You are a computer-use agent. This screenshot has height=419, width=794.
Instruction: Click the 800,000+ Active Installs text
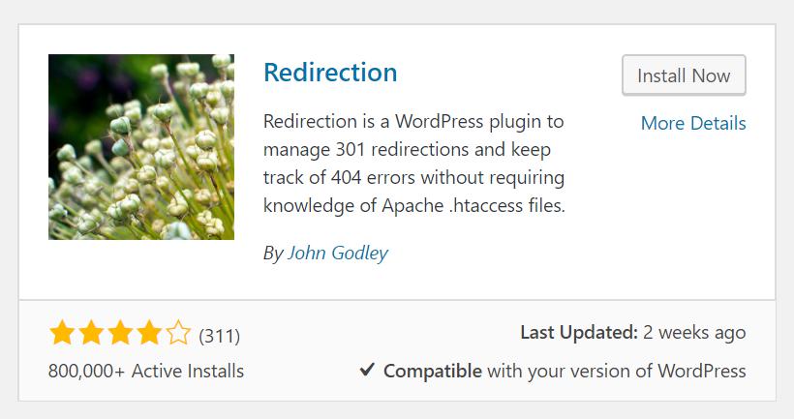[146, 371]
